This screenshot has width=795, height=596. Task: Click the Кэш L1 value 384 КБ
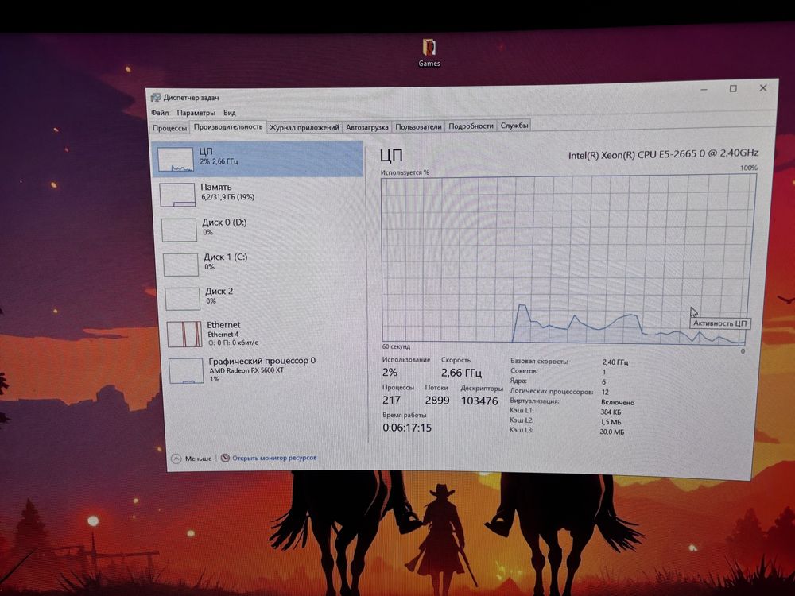pos(611,412)
